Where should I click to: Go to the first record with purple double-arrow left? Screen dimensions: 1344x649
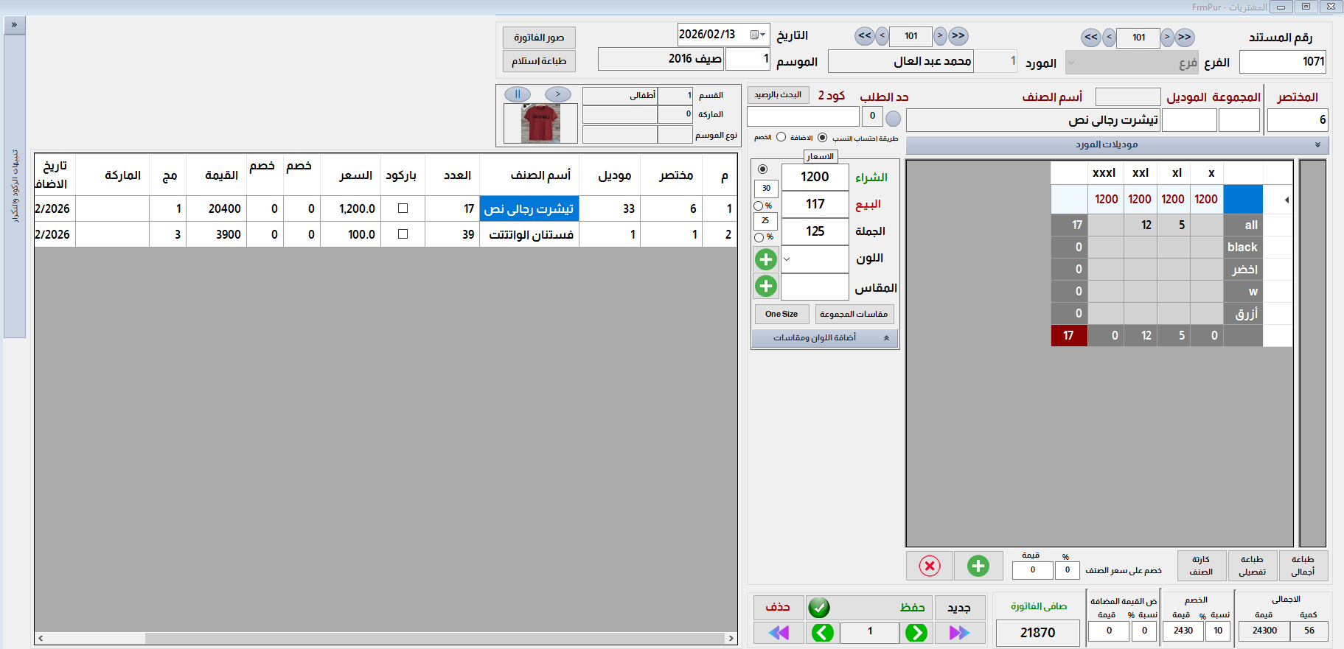tap(779, 633)
